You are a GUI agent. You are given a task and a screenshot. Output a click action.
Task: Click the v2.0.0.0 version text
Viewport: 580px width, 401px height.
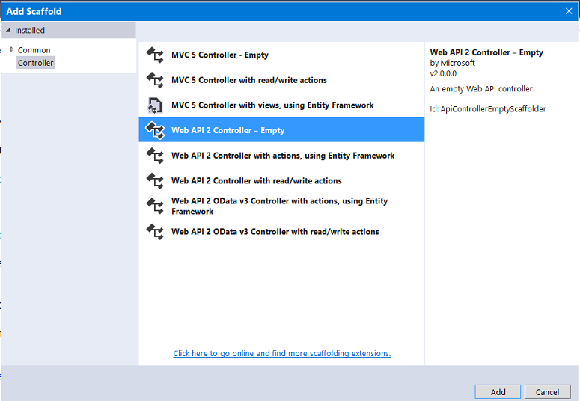coord(443,73)
